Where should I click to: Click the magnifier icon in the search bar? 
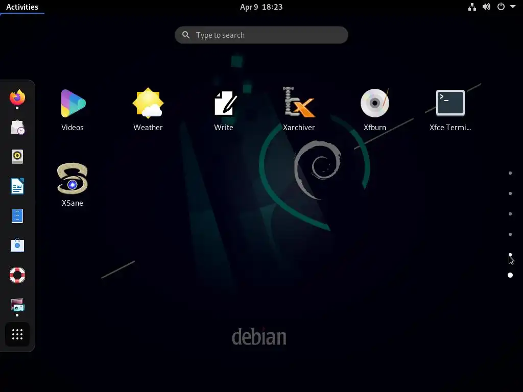[x=186, y=35]
